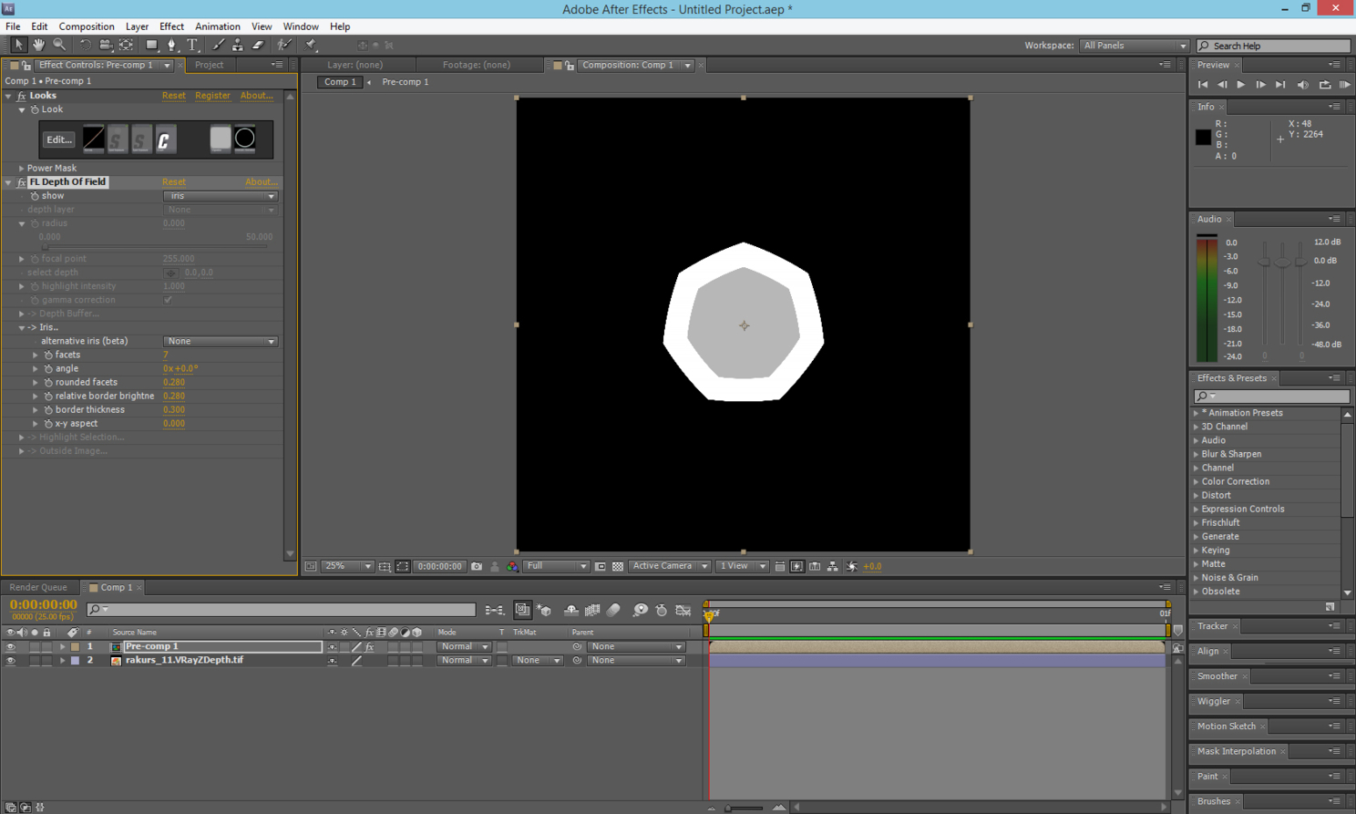The image size is (1356, 814).
Task: Toggle the transparency grid in viewer
Action: click(618, 566)
